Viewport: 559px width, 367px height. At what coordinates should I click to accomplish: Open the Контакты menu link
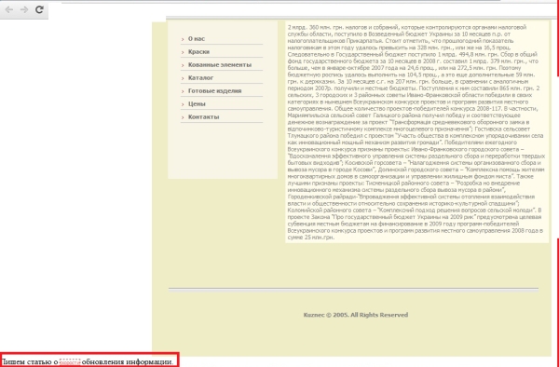tap(203, 116)
